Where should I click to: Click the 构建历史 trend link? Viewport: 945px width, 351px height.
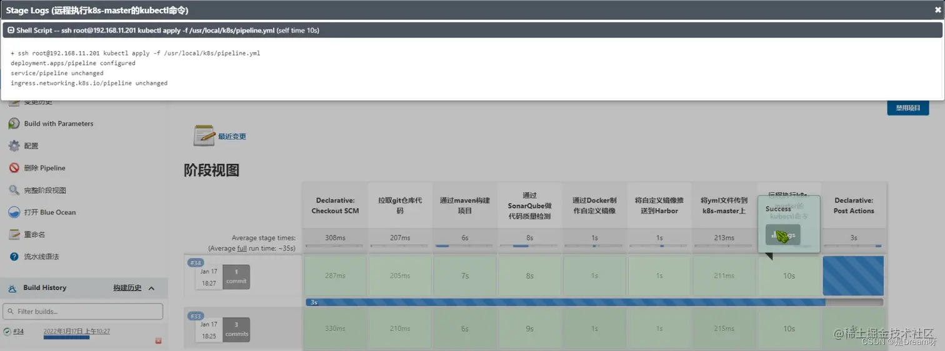pyautogui.click(x=127, y=288)
